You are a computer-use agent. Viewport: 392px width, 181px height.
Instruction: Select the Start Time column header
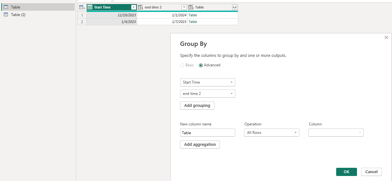(x=112, y=7)
